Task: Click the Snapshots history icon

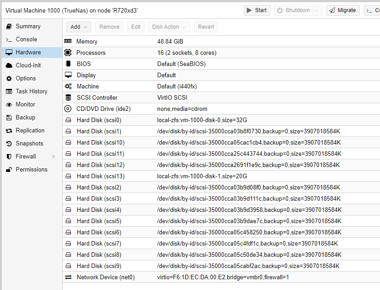Action: (9, 143)
